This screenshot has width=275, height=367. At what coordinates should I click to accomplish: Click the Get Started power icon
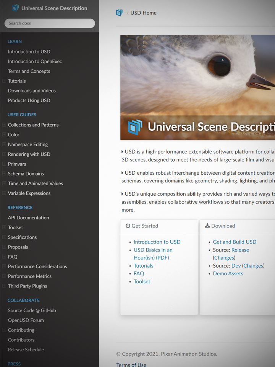point(128,226)
